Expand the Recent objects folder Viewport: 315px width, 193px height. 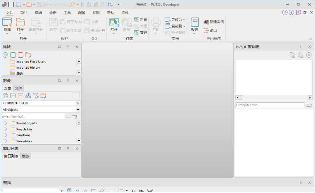6,123
